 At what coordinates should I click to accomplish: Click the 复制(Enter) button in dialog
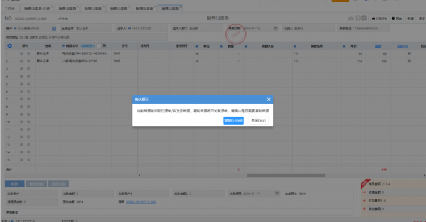click(233, 121)
